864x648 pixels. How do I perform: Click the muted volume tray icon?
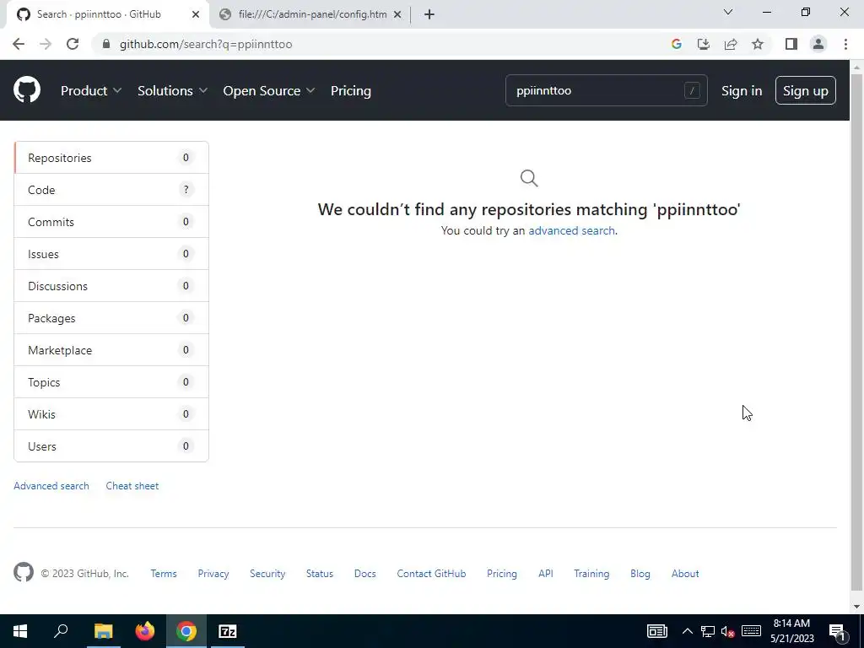728,631
